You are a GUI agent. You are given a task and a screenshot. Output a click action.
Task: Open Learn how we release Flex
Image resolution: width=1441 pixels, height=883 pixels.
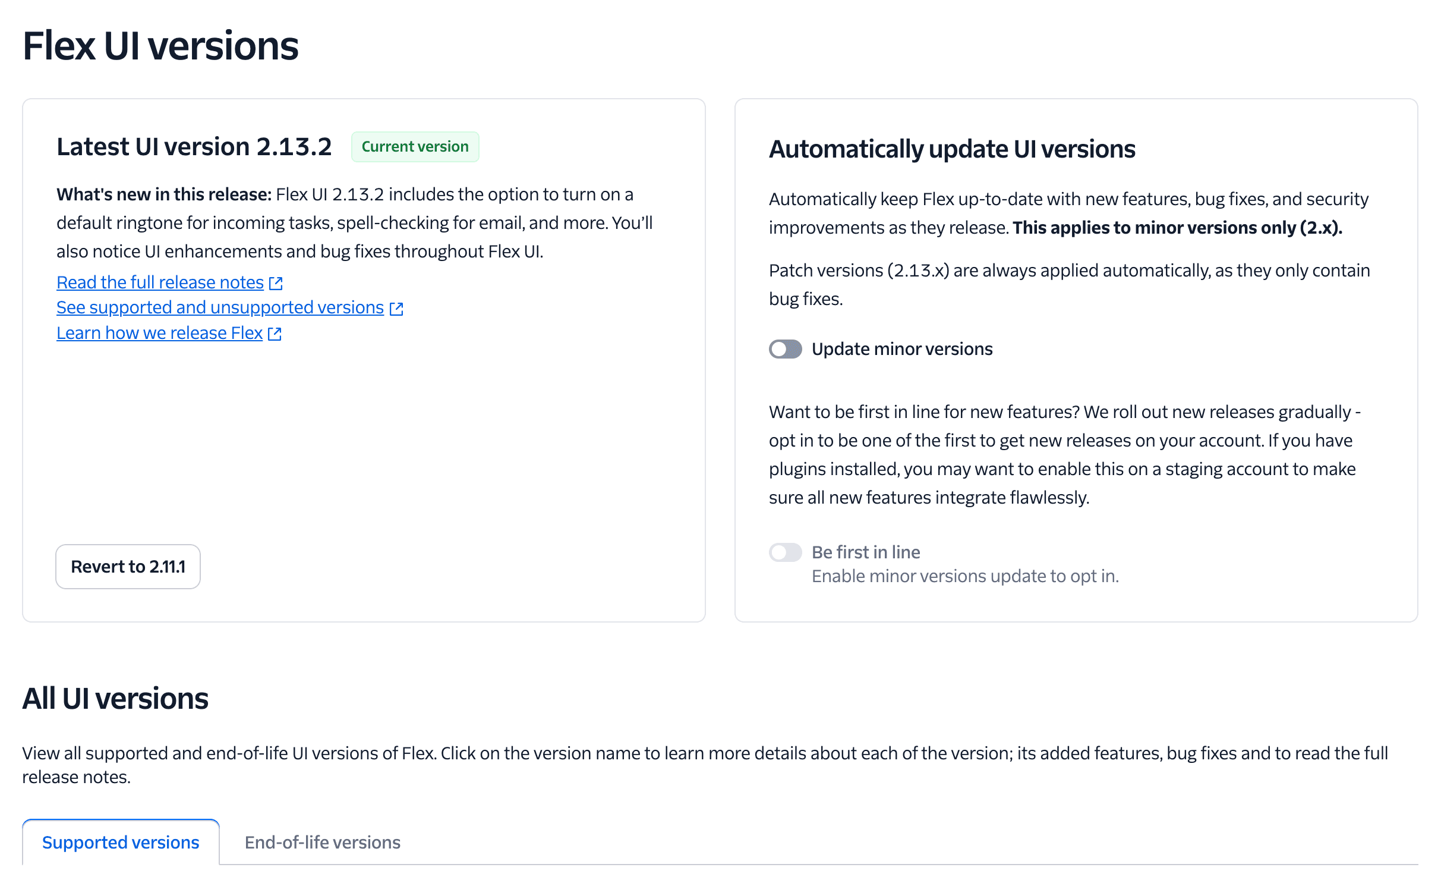click(x=159, y=333)
